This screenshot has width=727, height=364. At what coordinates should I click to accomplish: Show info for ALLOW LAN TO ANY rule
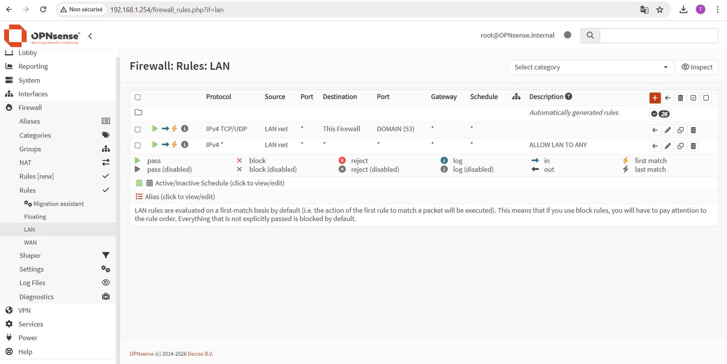[x=184, y=144]
